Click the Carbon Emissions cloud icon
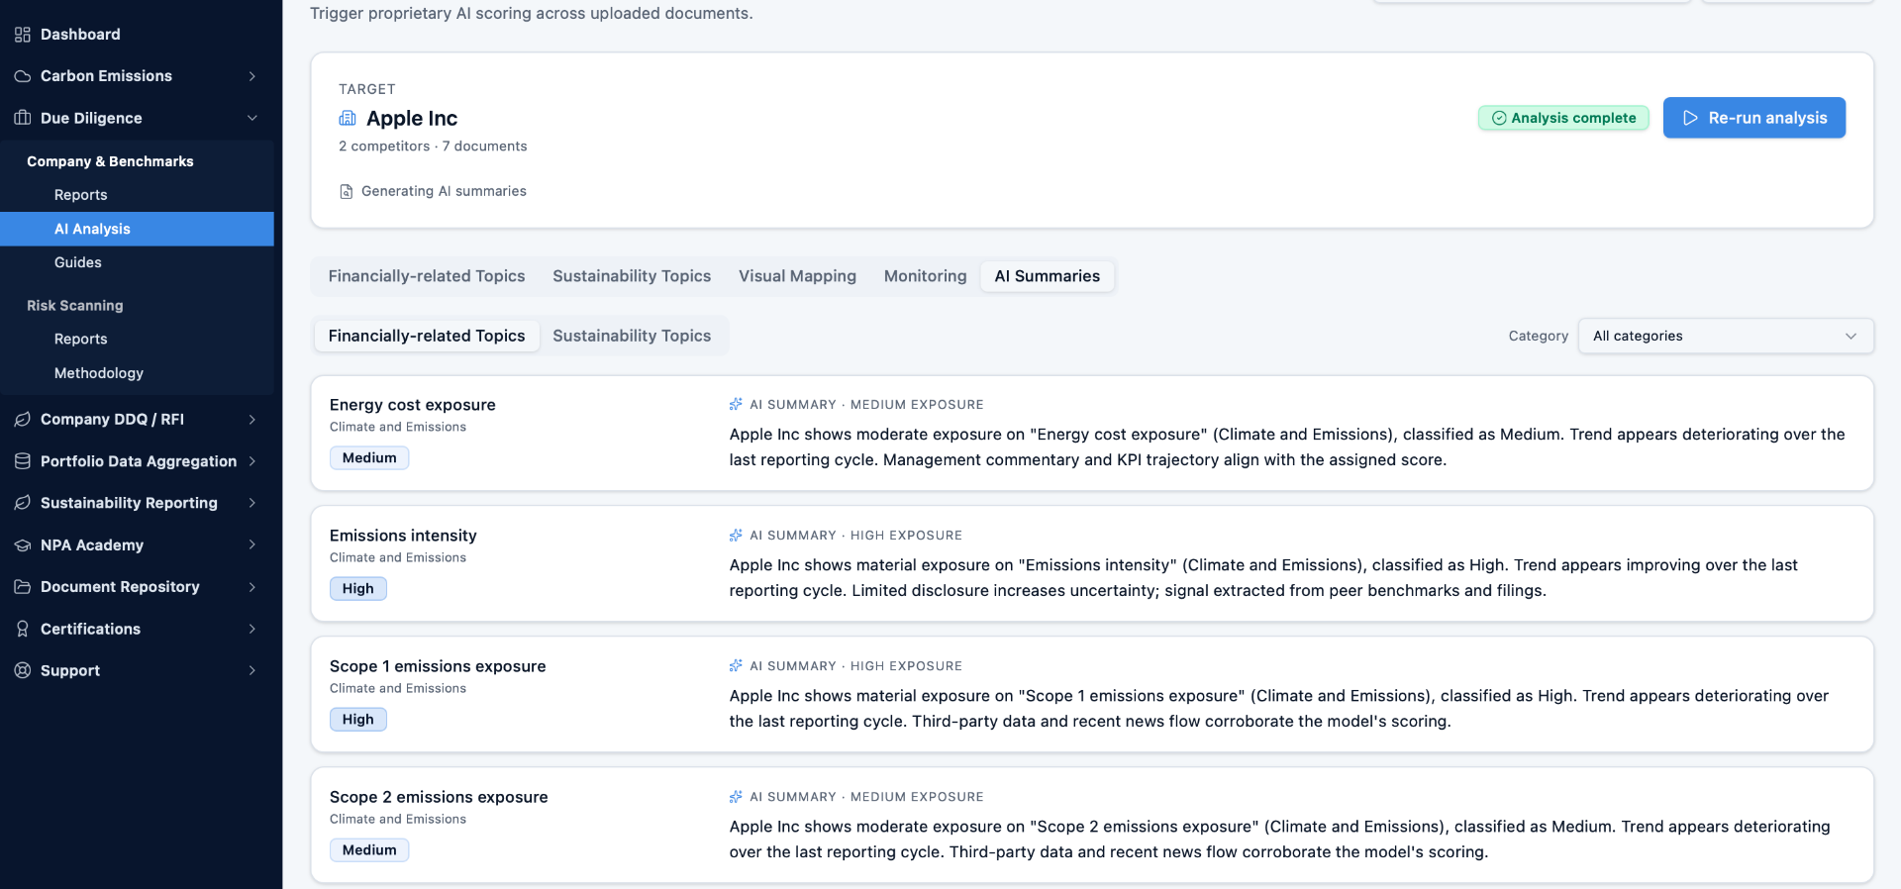Viewport: 1901px width, 889px height. click(x=23, y=76)
